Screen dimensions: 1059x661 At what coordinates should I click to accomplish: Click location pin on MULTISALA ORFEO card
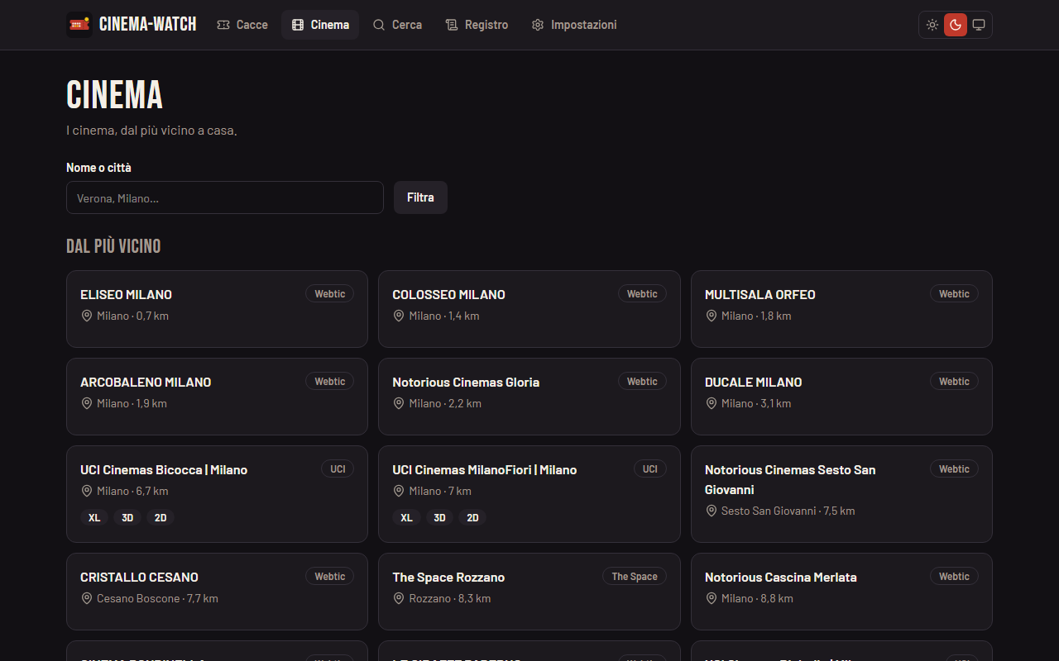[711, 316]
